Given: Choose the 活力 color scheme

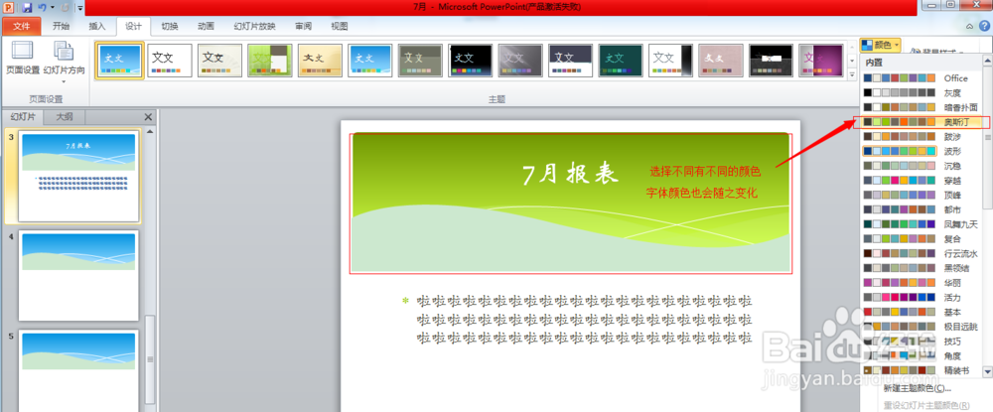Looking at the screenshot, I should click(922, 297).
